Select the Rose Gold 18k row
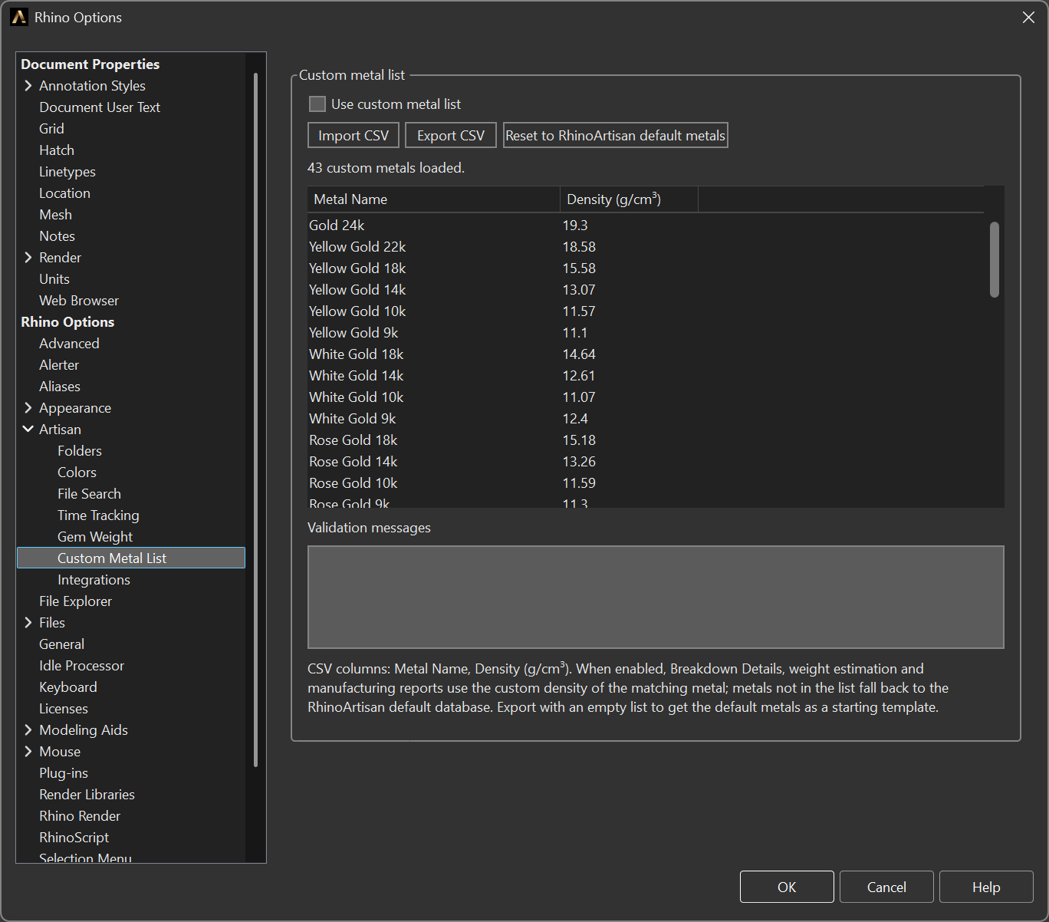This screenshot has width=1049, height=922. coord(646,440)
